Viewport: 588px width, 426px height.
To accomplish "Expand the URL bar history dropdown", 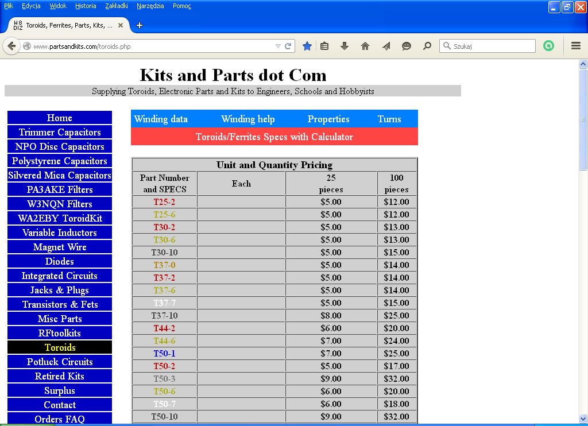I will (278, 46).
